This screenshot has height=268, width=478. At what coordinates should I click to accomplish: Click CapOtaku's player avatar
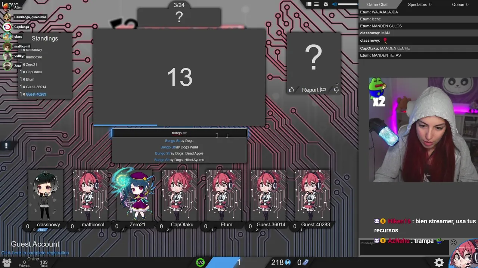179,195
